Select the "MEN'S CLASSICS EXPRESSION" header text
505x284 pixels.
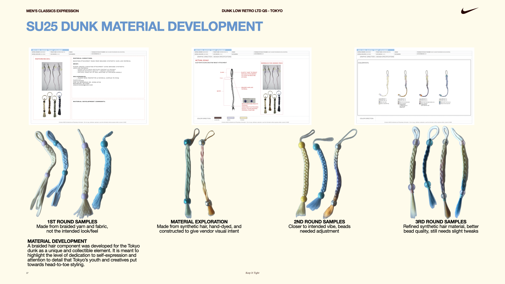point(53,11)
